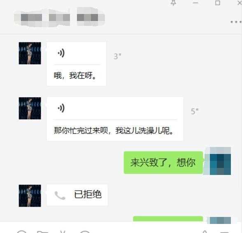
Task: Click partially visible green bubble at bottom
Action: tap(168, 219)
